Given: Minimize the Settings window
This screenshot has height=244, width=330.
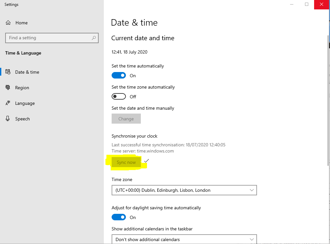Looking at the screenshot, I should coord(292,5).
